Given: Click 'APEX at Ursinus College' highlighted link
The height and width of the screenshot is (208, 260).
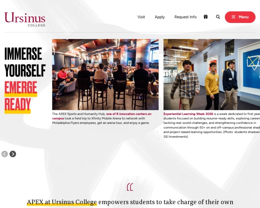Looking at the screenshot, I should [62, 202].
